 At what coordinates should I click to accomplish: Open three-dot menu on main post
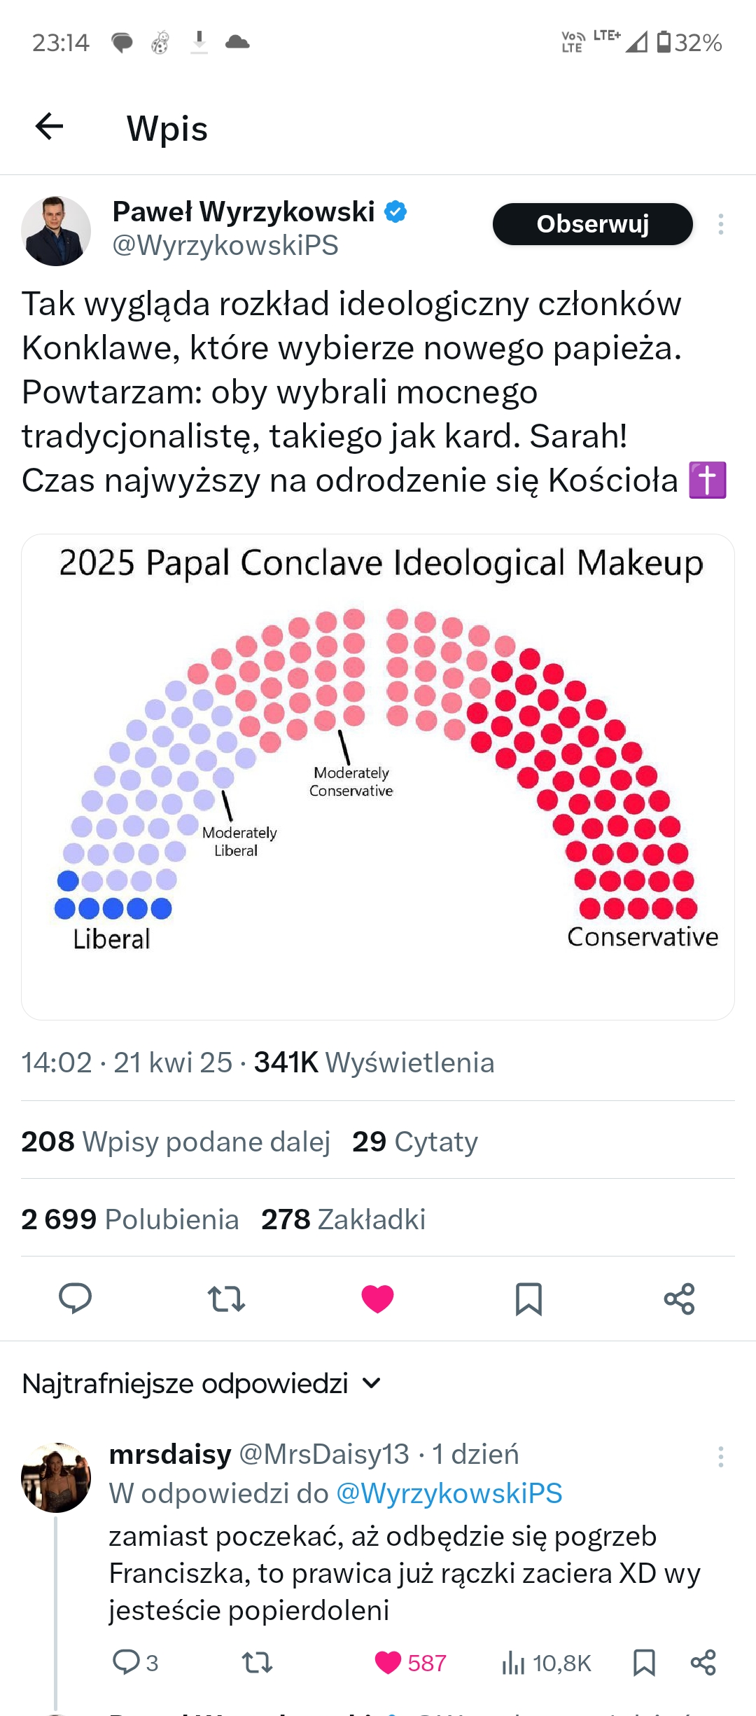point(720,224)
